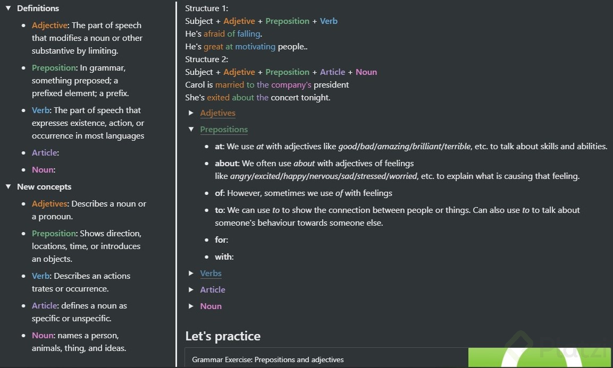
Task: Click the bold "with:" preposition bullet
Action: [224, 257]
